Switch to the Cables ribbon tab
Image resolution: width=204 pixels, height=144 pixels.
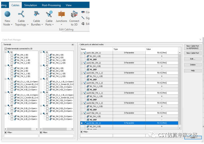pyautogui.click(x=15, y=5)
